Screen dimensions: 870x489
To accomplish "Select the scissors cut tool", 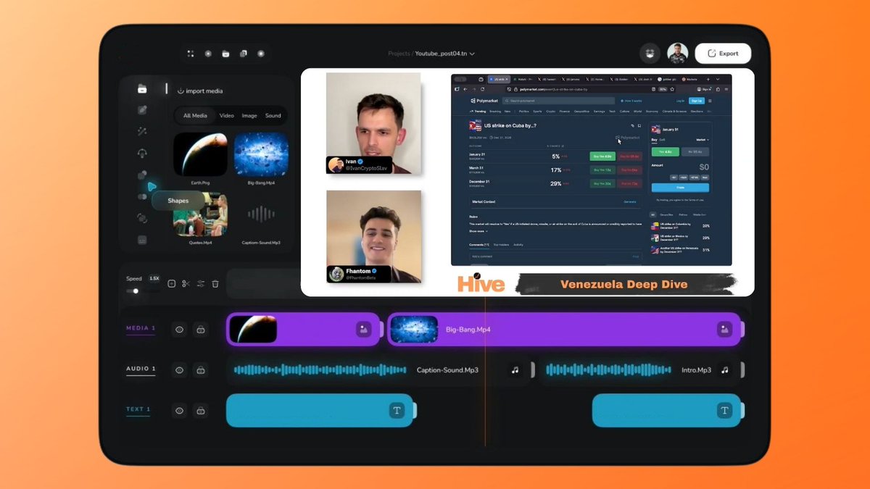I will (x=186, y=283).
